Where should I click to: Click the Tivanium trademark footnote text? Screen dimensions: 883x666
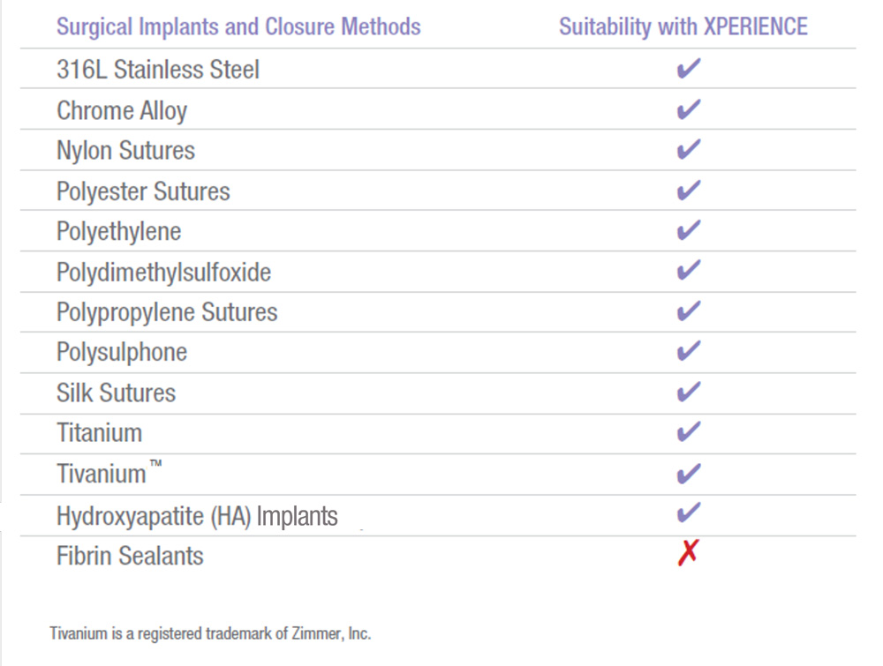(210, 633)
